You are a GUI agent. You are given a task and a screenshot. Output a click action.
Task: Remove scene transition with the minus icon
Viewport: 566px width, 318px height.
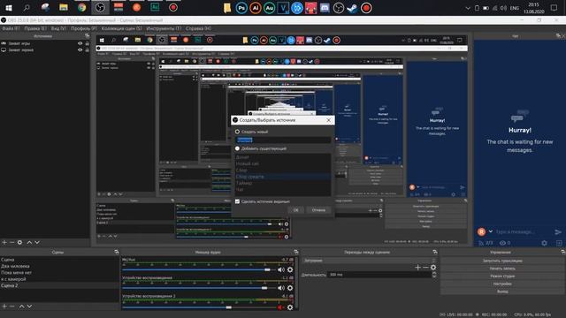coord(425,267)
